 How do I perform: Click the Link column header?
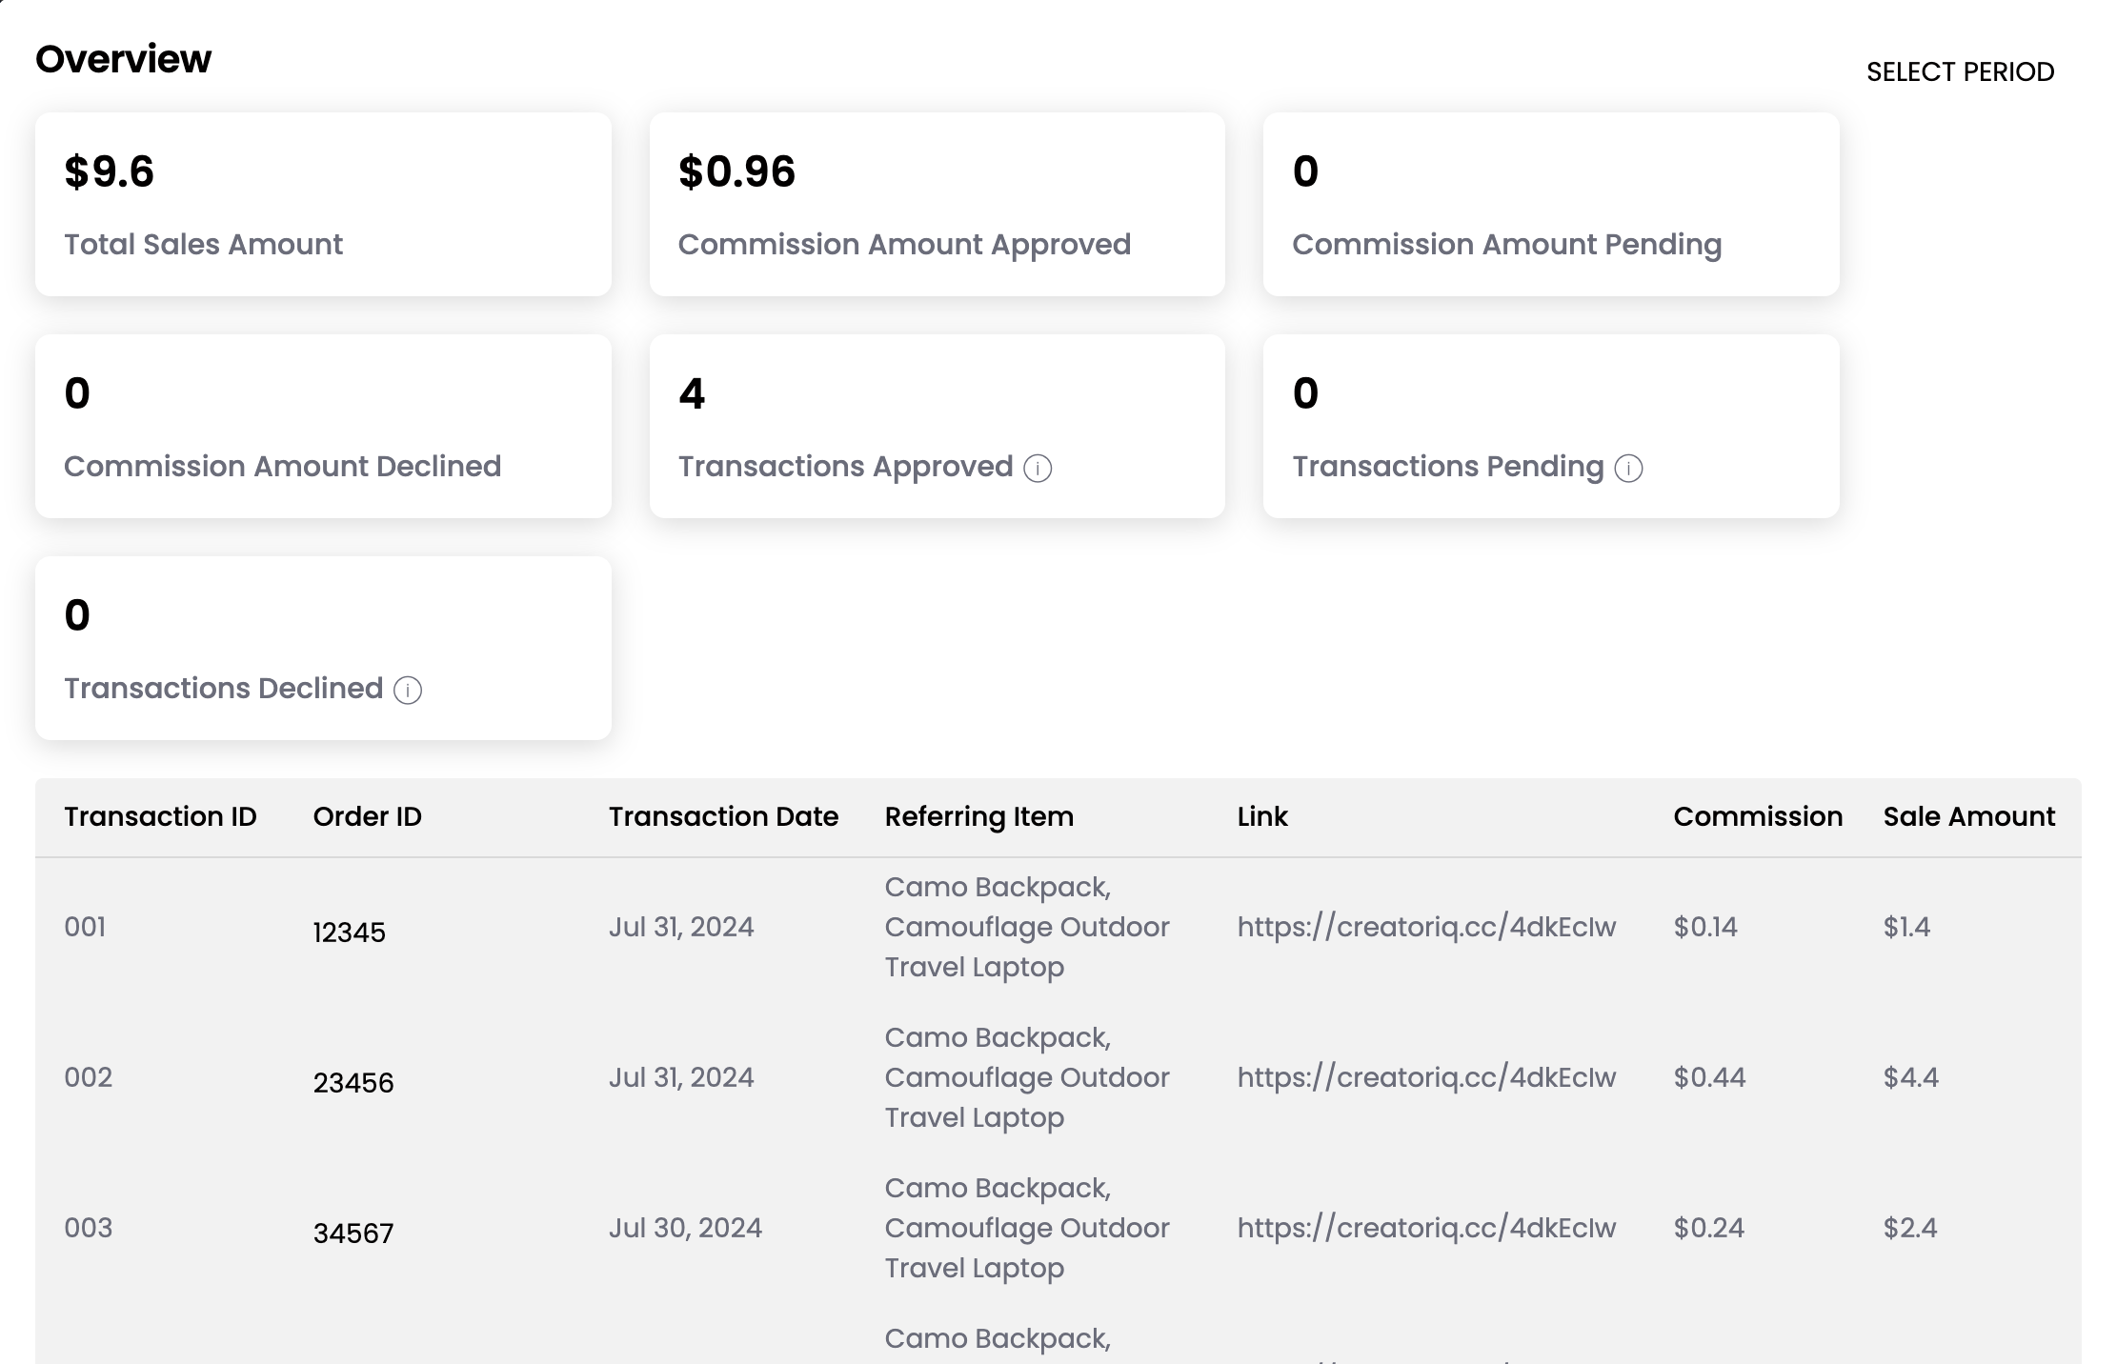click(x=1262, y=816)
